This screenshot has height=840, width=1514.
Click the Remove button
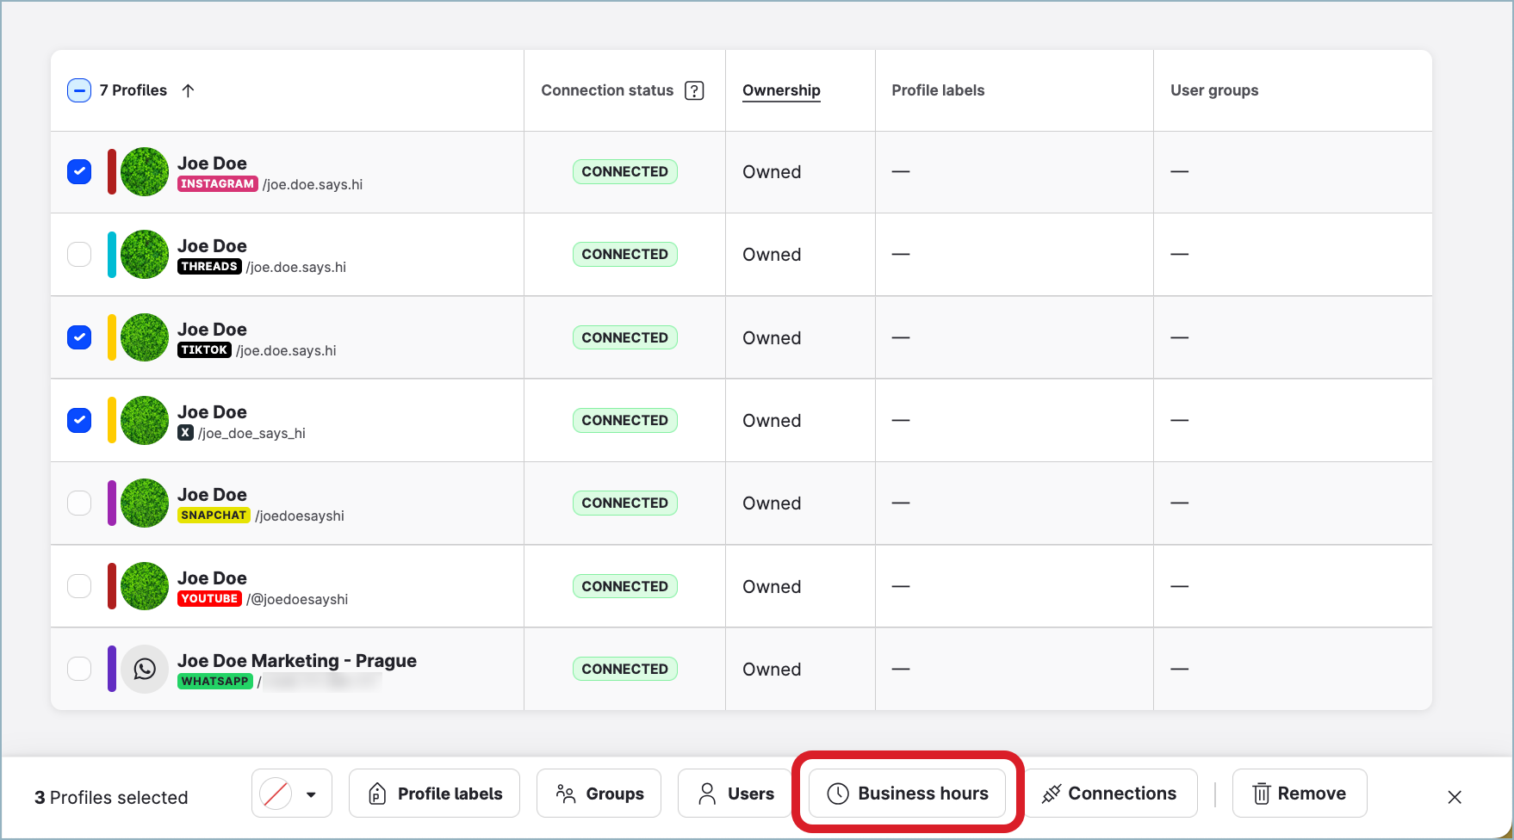pyautogui.click(x=1299, y=794)
